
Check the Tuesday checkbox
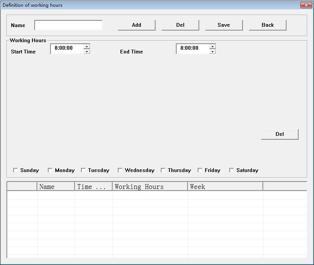coord(83,170)
